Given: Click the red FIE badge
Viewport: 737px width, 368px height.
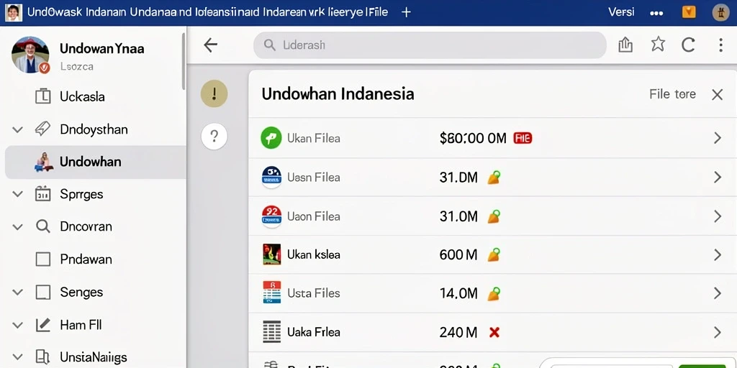Looking at the screenshot, I should pyautogui.click(x=523, y=138).
